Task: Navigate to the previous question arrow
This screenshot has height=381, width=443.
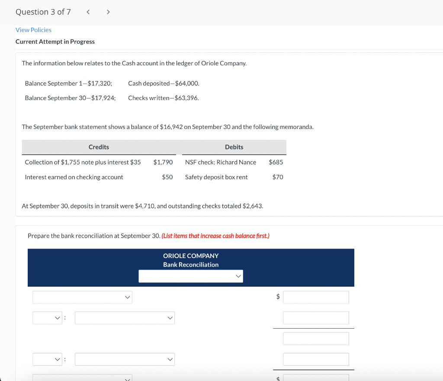Action: [88, 12]
